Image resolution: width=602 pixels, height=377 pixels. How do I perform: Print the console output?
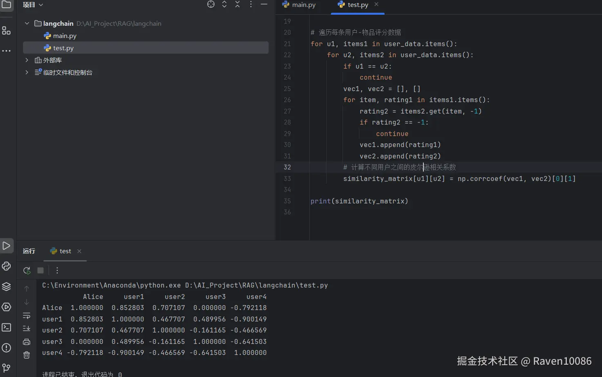coord(27,342)
